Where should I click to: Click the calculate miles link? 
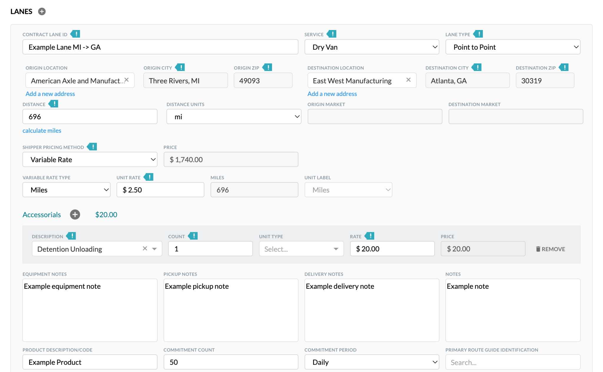click(x=42, y=131)
